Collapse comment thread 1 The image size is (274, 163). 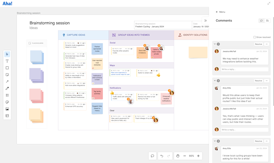[x=215, y=44]
